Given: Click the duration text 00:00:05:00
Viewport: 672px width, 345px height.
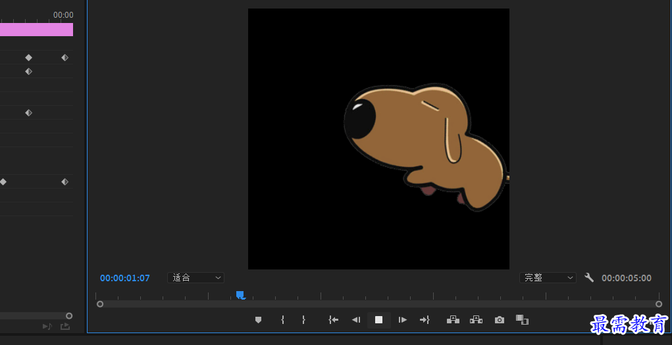Looking at the screenshot, I should (x=627, y=278).
